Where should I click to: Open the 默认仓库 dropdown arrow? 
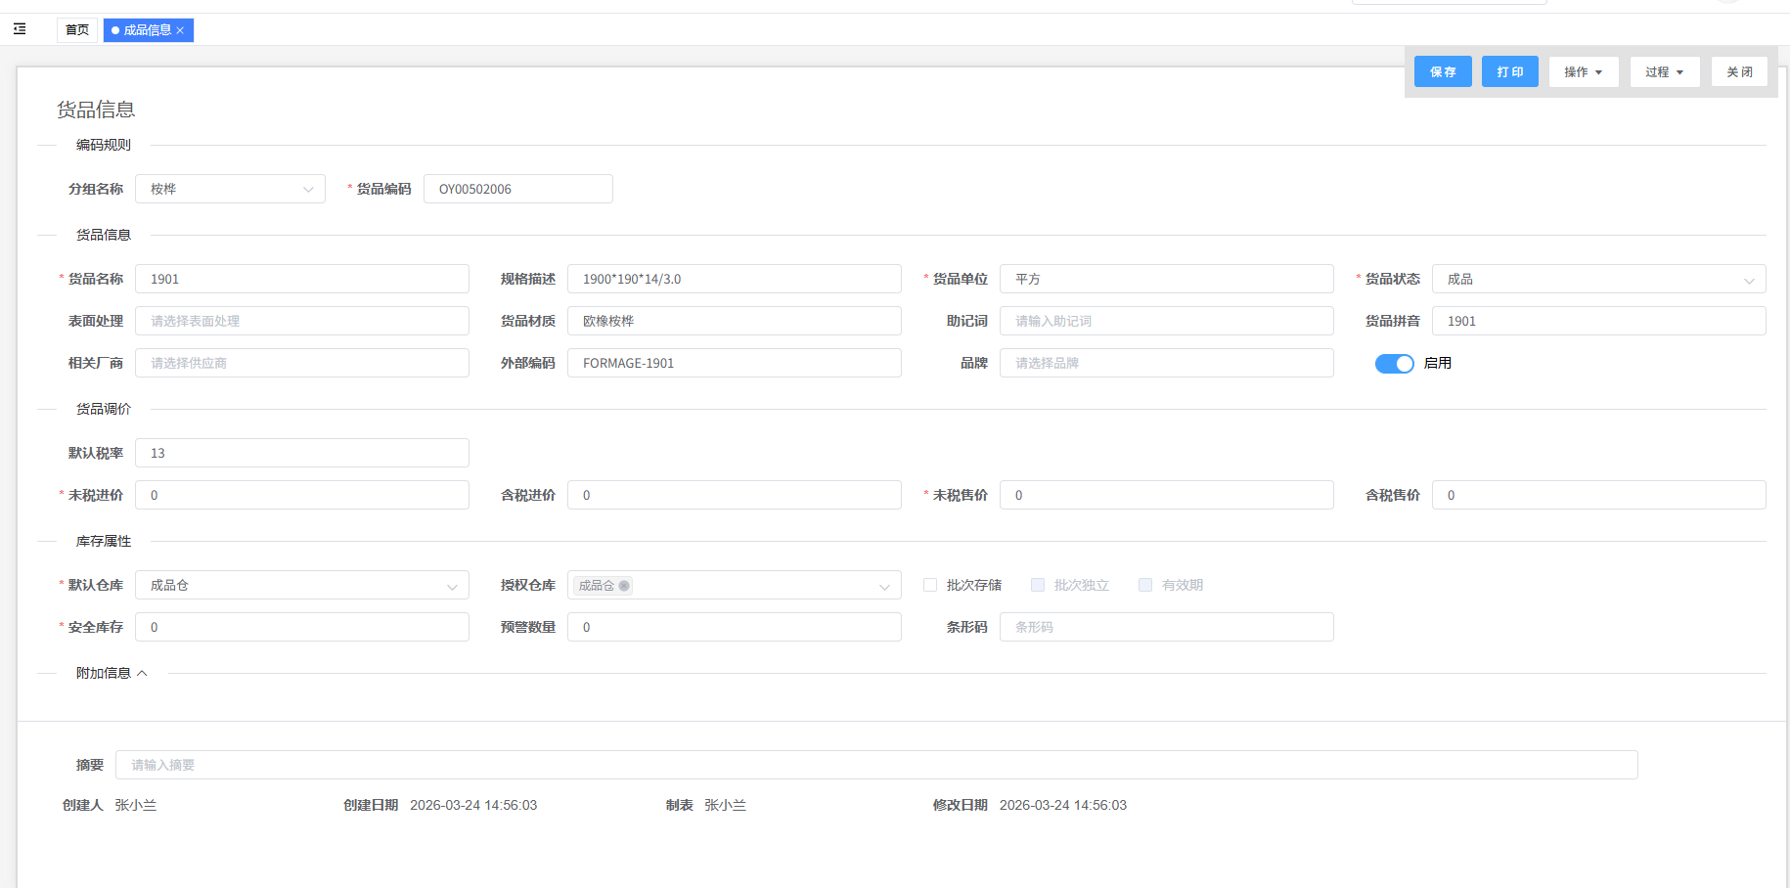[452, 587]
